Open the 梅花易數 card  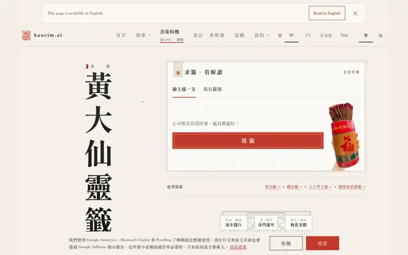click(x=299, y=222)
